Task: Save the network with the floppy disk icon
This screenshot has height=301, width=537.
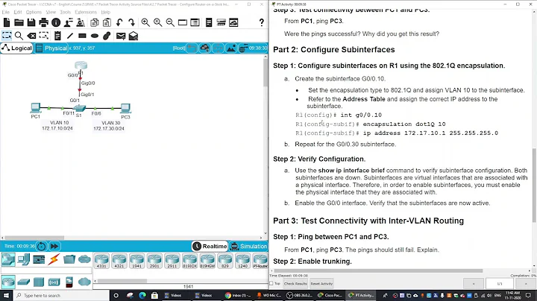Action: pyautogui.click(x=31, y=22)
